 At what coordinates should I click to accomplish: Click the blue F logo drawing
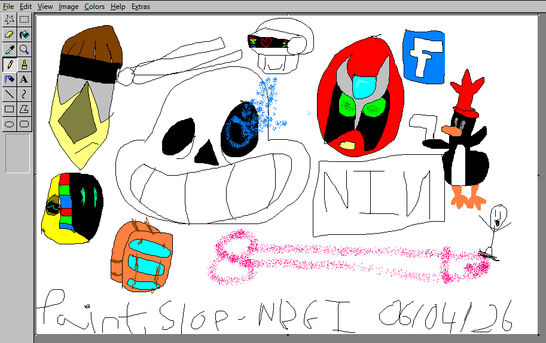pos(424,57)
